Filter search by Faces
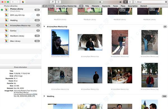 115,6
